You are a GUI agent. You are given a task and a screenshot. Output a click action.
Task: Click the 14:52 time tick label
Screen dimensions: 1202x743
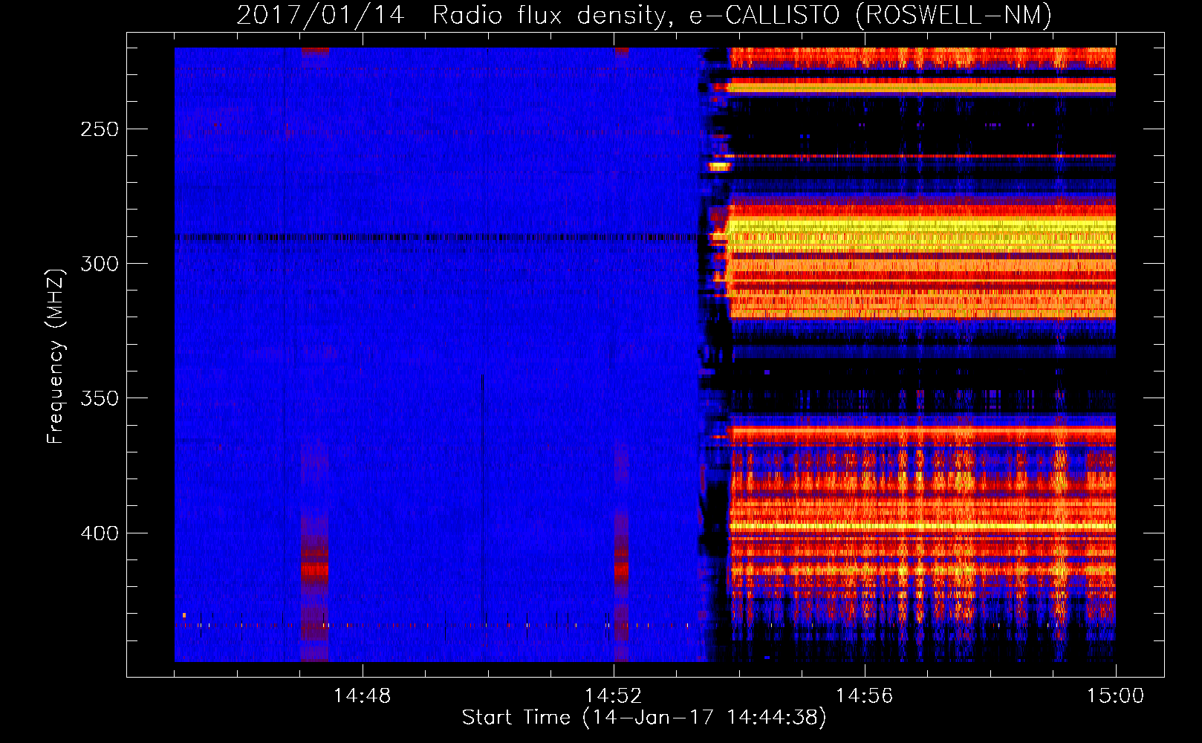613,696
